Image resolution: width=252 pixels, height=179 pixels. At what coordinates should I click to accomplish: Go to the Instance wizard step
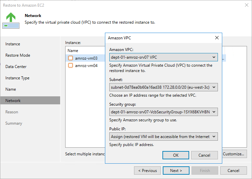pos(13,44)
